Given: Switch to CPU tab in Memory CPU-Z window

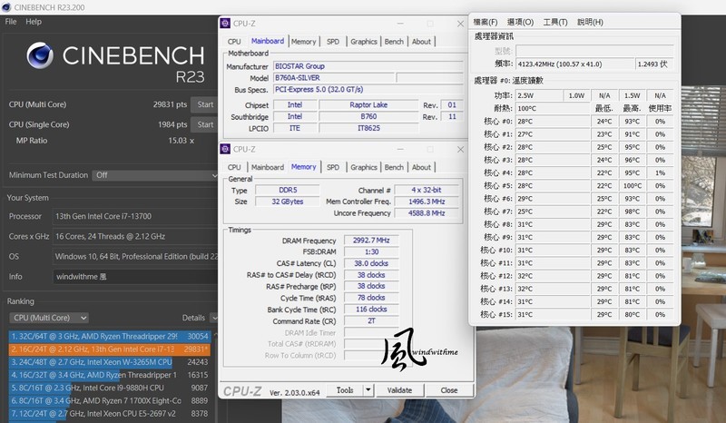Looking at the screenshot, I should click(234, 167).
